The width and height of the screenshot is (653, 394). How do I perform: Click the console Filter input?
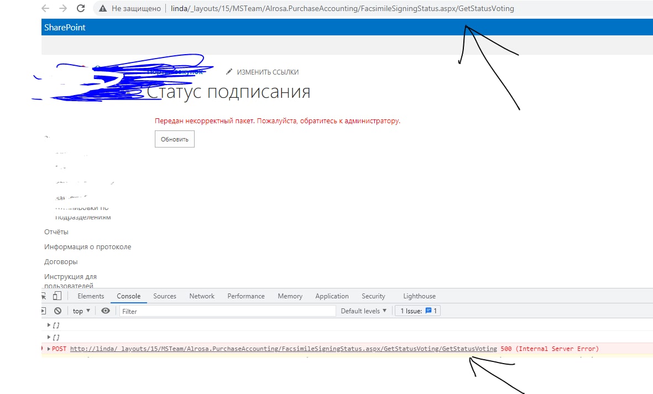pos(227,311)
